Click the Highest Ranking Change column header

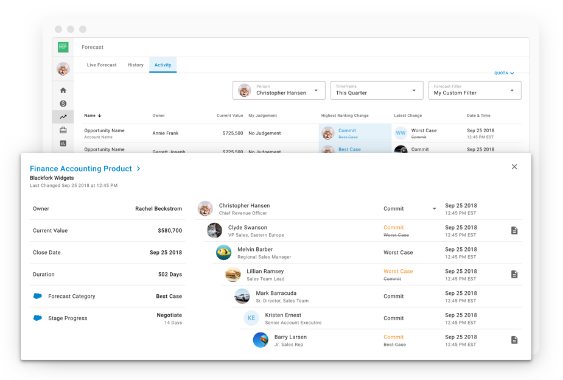[344, 116]
